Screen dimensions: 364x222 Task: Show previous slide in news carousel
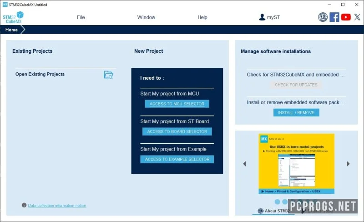244,164
